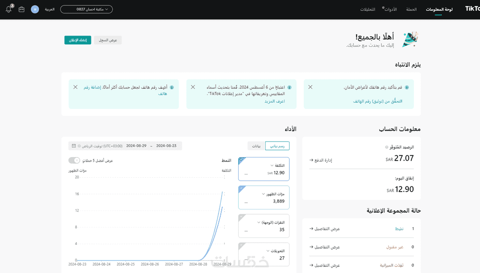Viewport: 480px width, 273px height.
Task: Dismiss the add phone number alert
Action: (x=75, y=87)
